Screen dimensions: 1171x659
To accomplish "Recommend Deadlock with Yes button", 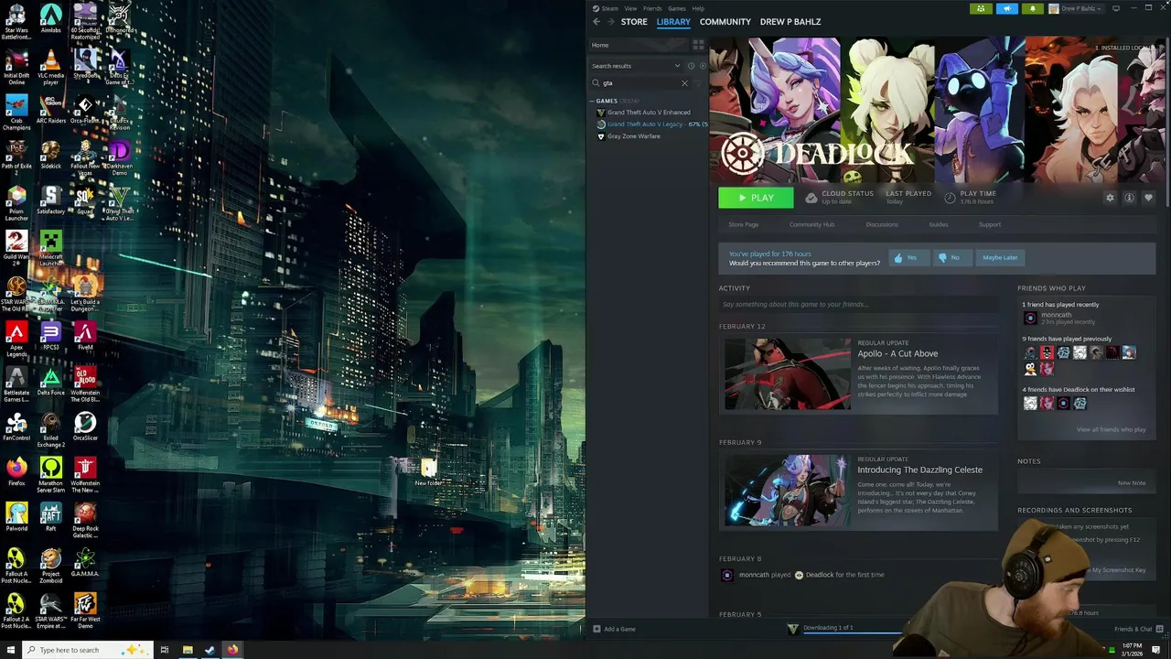I will [908, 258].
